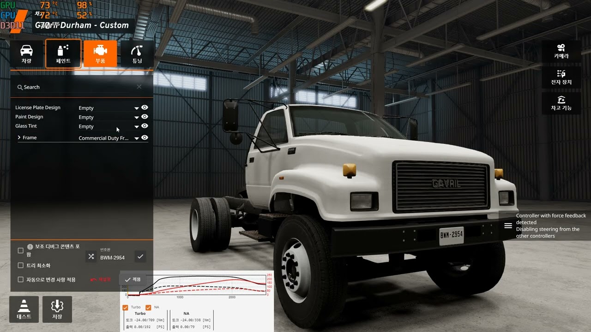Open Glass Tint dropdown
Image resolution: width=591 pixels, height=332 pixels.
click(109, 126)
